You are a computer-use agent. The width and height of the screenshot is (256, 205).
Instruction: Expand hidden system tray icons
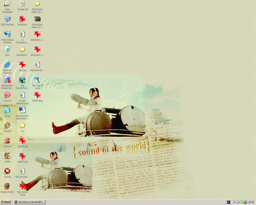(235, 202)
